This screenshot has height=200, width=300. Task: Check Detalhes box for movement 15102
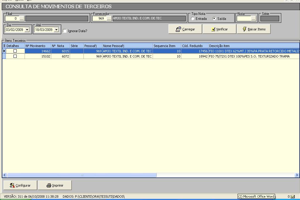pyautogui.click(x=15, y=56)
